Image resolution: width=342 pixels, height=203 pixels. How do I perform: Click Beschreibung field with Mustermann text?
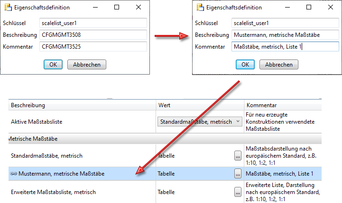click(285, 35)
